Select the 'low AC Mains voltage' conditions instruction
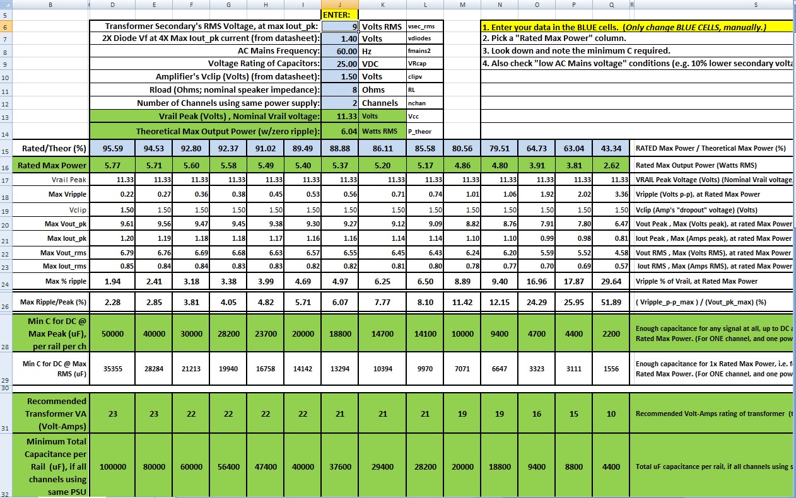796x498 pixels. point(637,64)
